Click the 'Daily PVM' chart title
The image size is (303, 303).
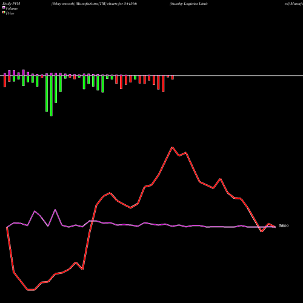12,4
